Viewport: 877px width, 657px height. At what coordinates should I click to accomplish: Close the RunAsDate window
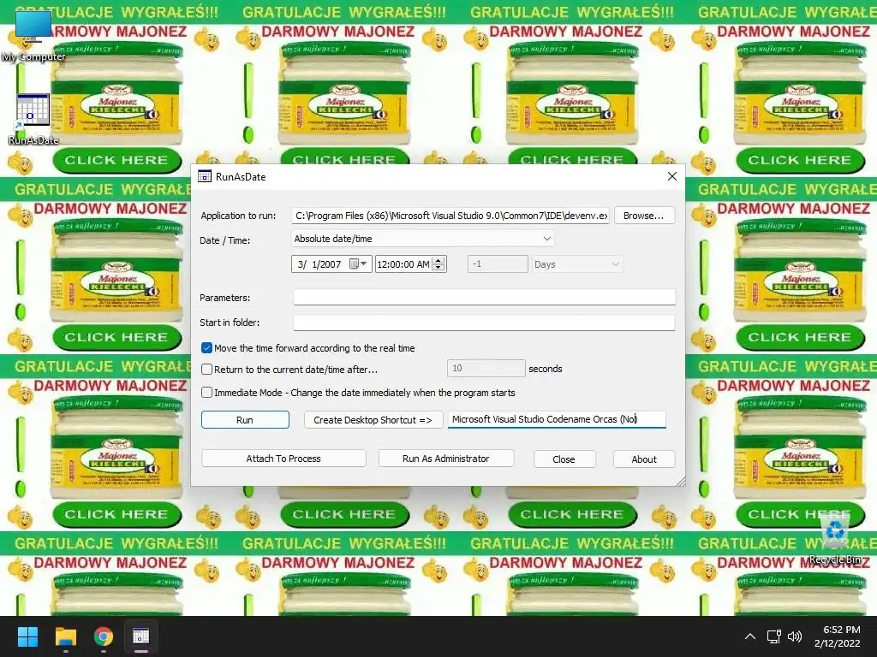[671, 176]
